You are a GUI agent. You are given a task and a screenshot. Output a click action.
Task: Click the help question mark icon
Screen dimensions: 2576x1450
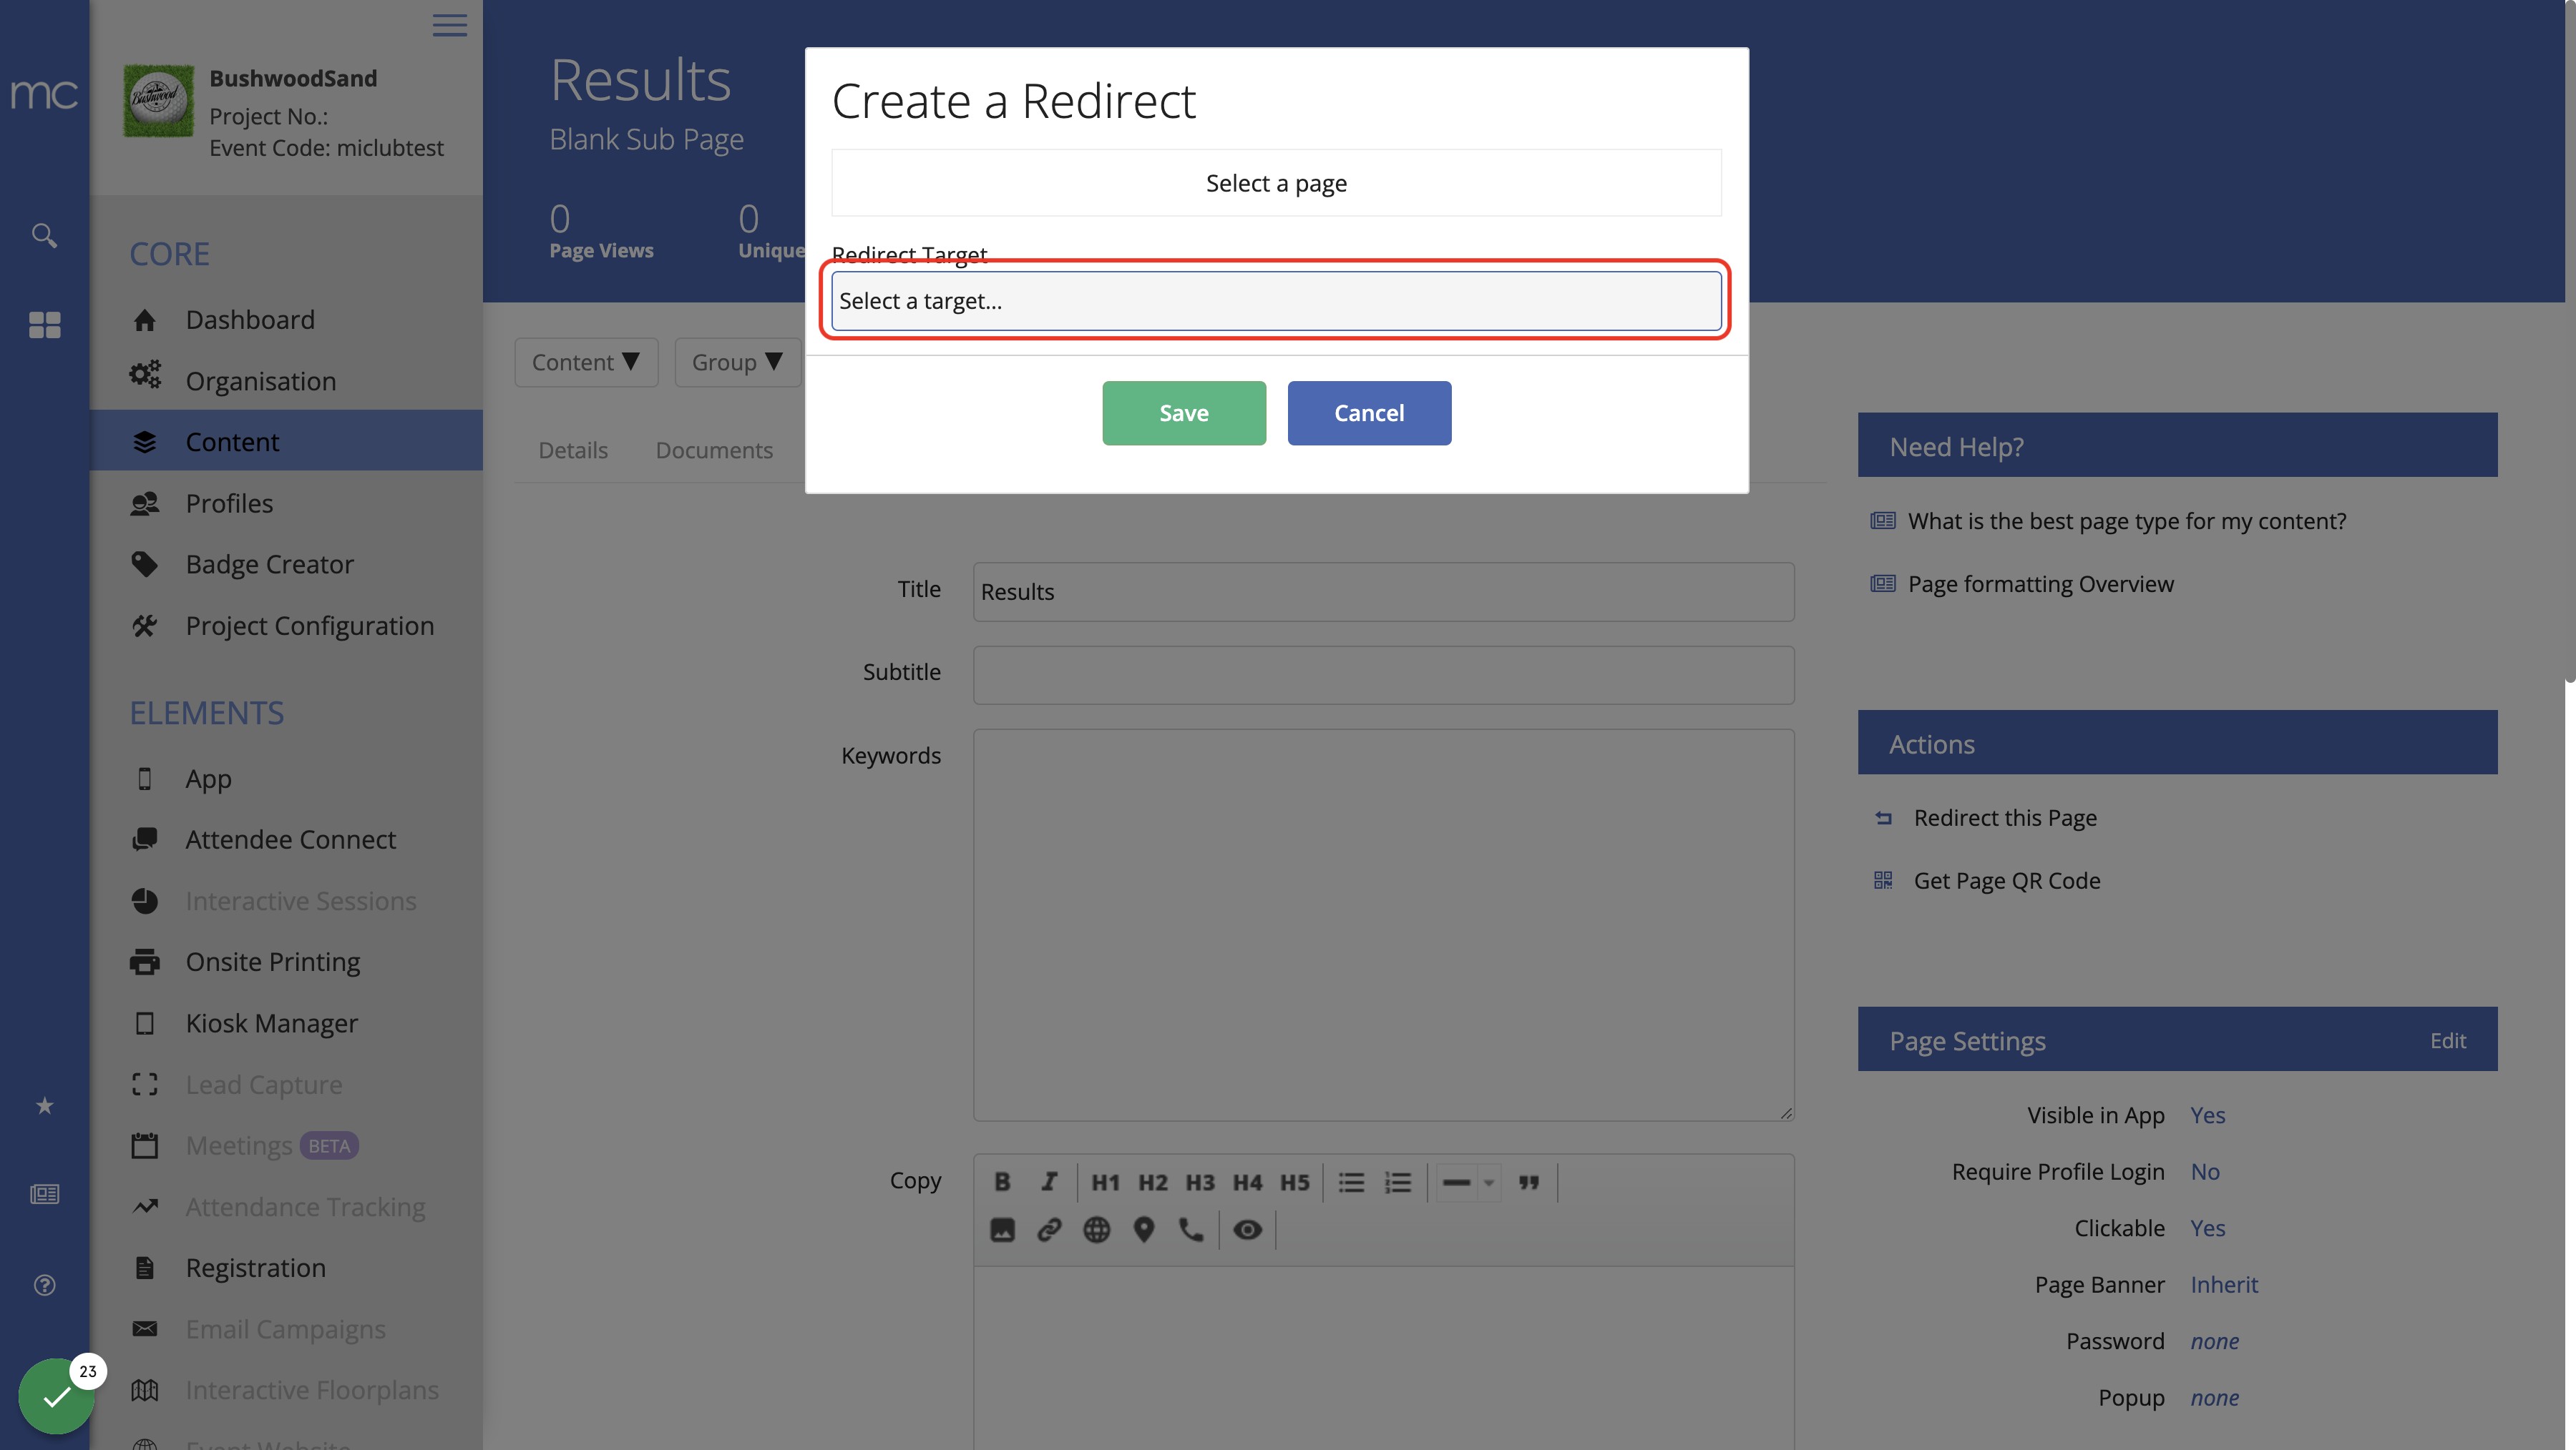click(44, 1285)
